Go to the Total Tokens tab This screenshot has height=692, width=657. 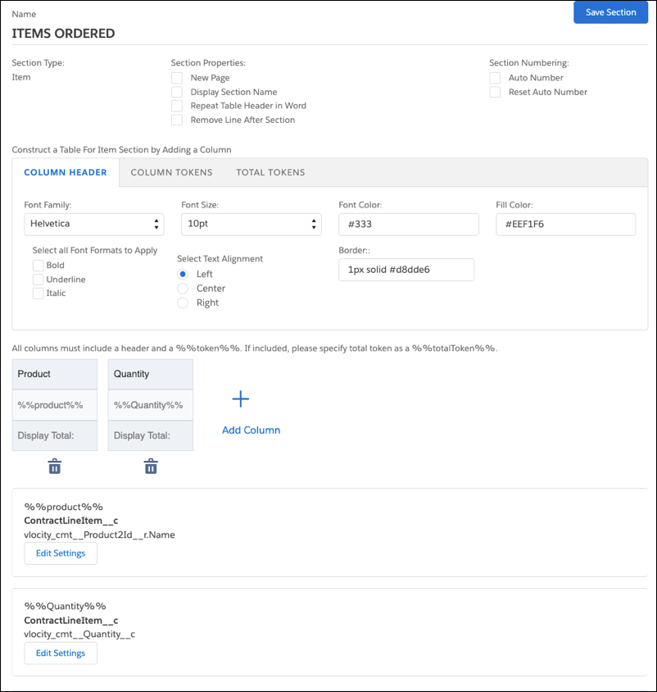pyautogui.click(x=270, y=172)
